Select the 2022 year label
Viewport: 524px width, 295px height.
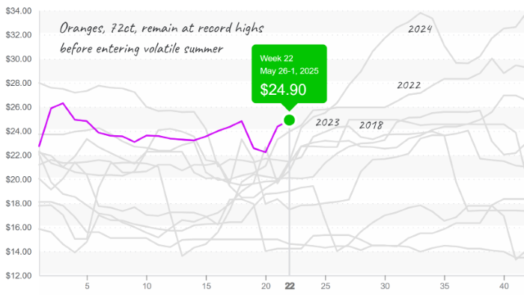pyautogui.click(x=409, y=85)
